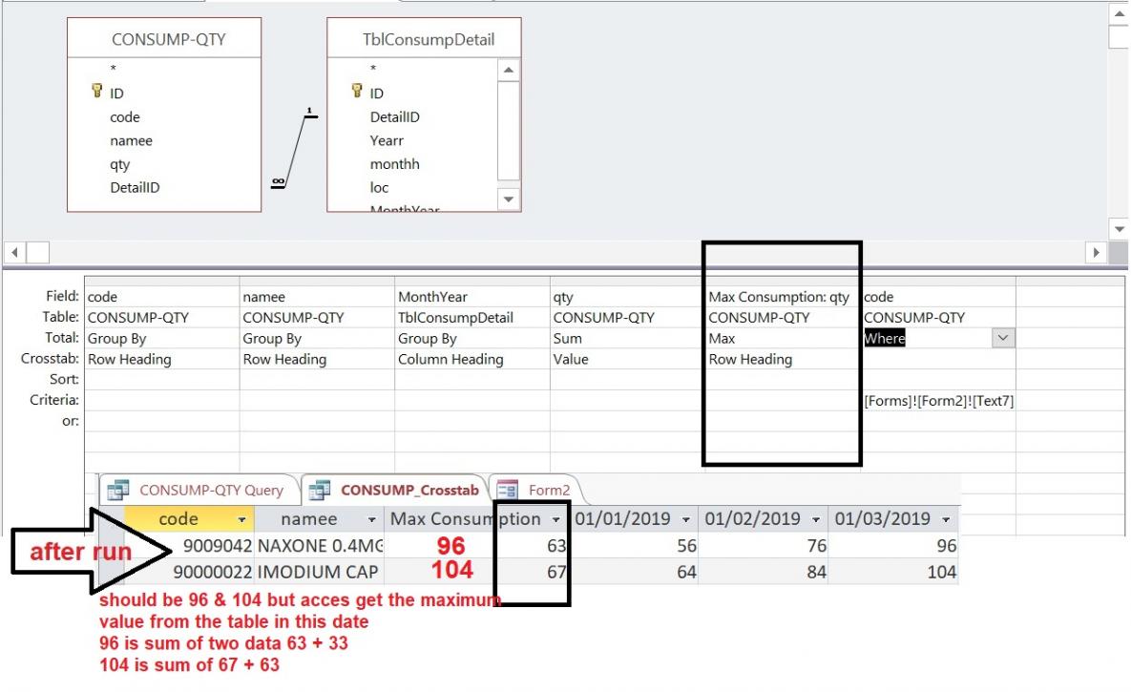This screenshot has width=1131, height=692.
Task: Click the MonthYear Field cell in design grid
Action: pos(472,297)
